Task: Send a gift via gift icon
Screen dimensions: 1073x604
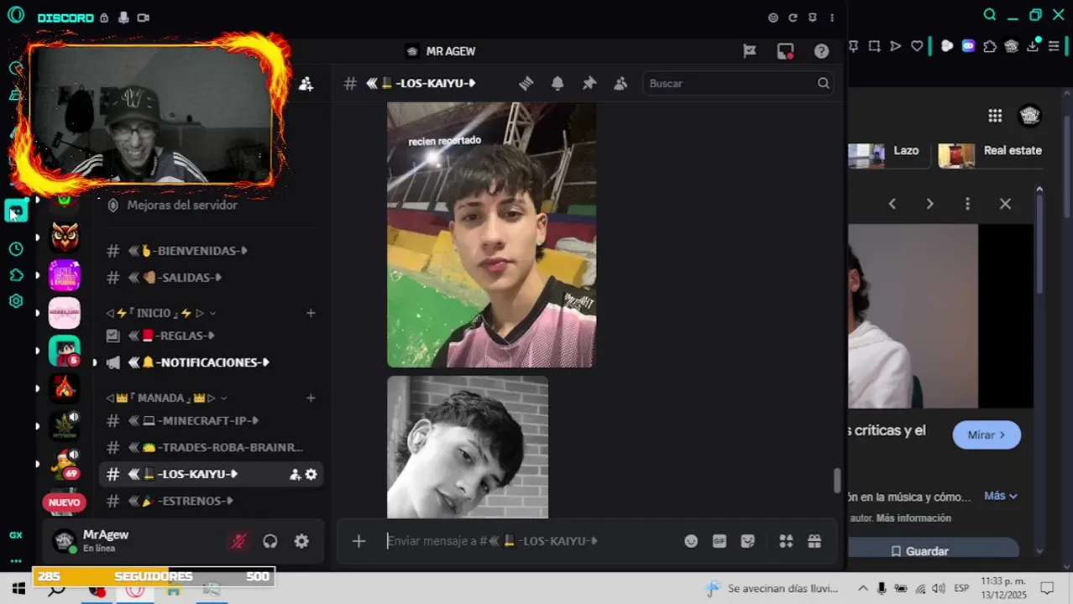Action: [x=814, y=541]
